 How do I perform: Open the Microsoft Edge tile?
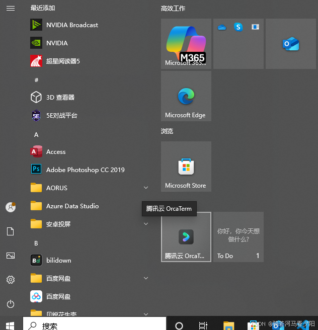[186, 96]
